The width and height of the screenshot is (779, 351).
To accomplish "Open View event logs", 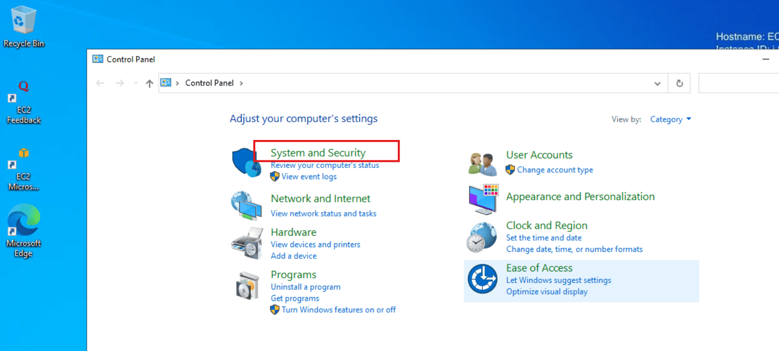I will point(309,177).
